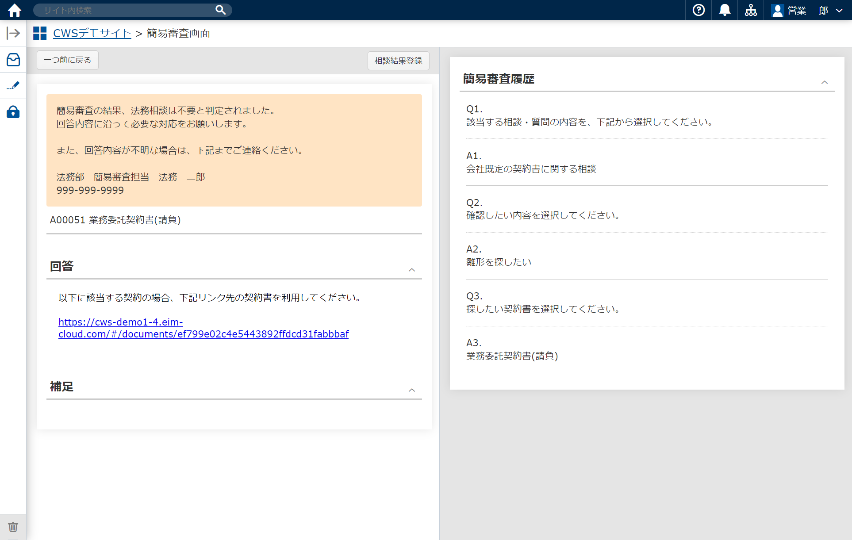Screen dimensions: 852x540
Task: Click the search magnifier icon
Action: [220, 10]
